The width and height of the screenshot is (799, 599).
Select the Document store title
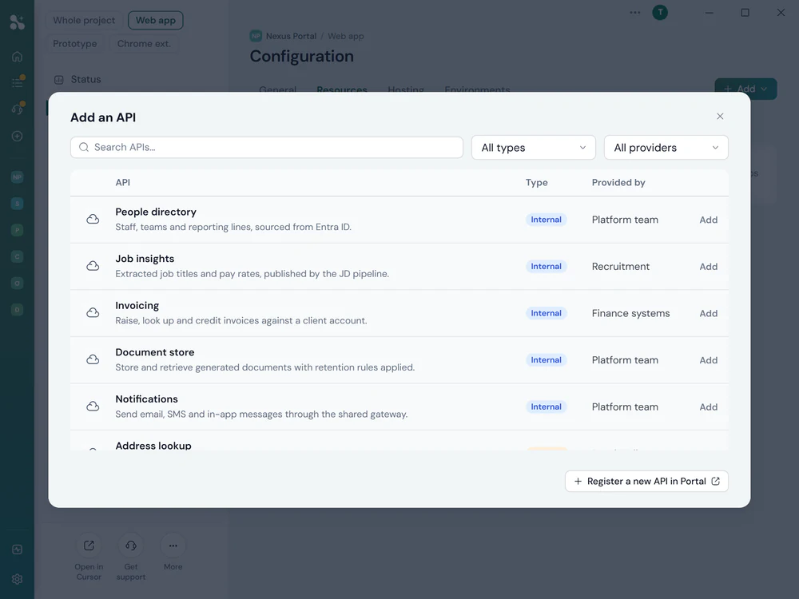click(x=155, y=352)
